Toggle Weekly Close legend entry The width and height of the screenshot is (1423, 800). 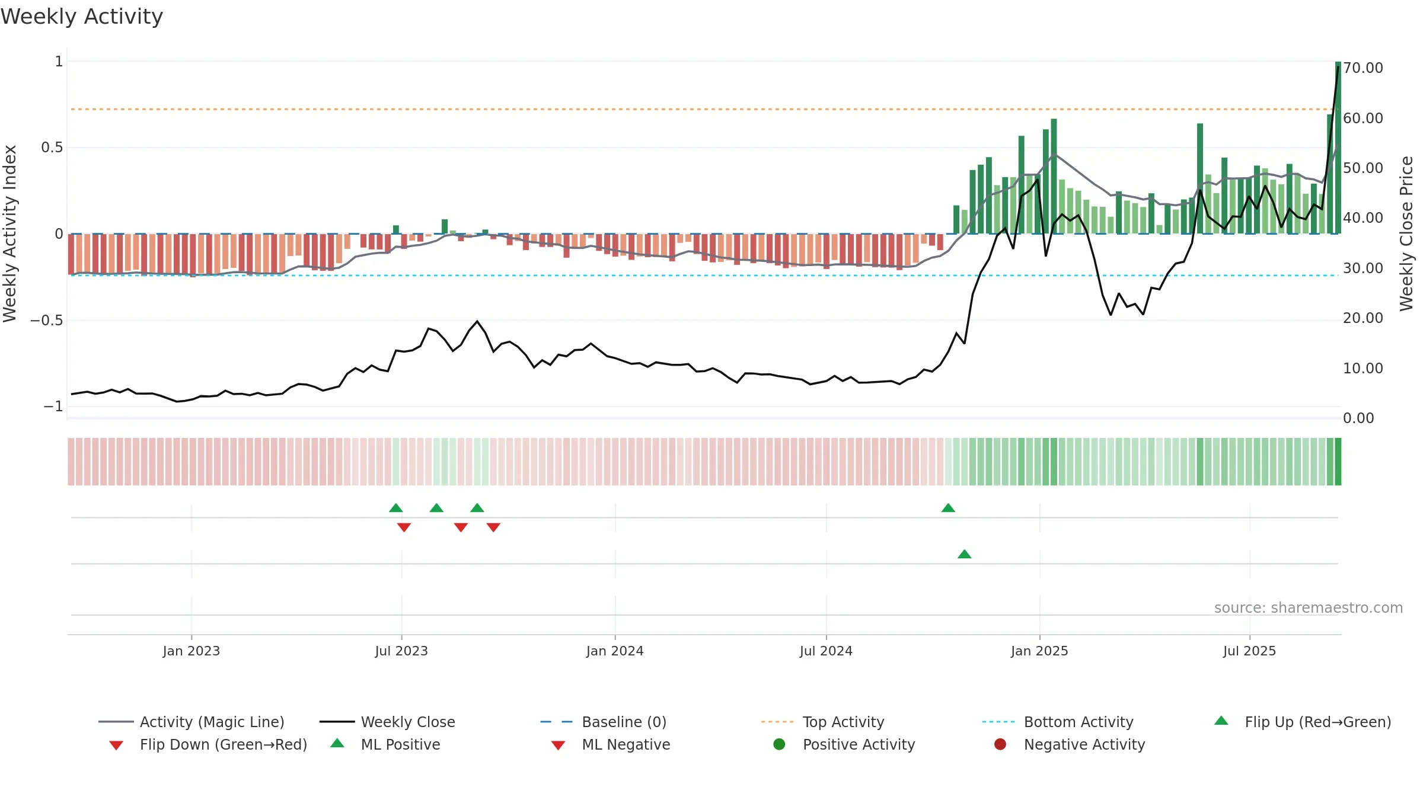point(387,722)
